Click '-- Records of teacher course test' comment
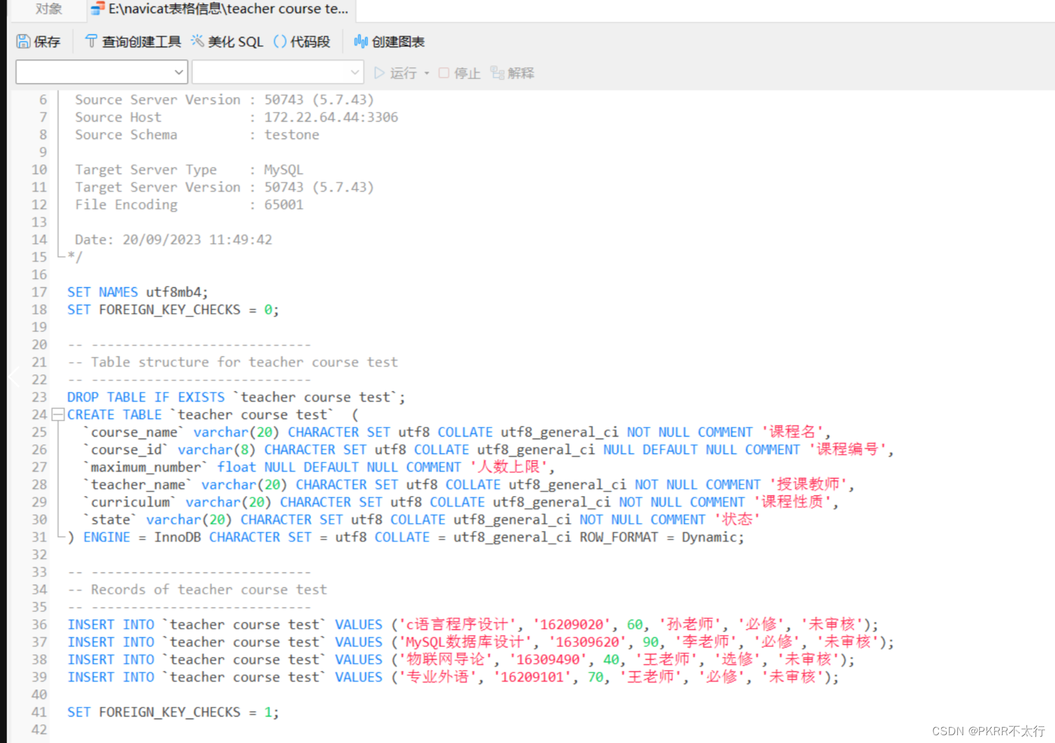The height and width of the screenshot is (743, 1055). (197, 590)
